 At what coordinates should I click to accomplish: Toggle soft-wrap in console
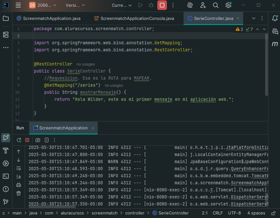coord(19,168)
